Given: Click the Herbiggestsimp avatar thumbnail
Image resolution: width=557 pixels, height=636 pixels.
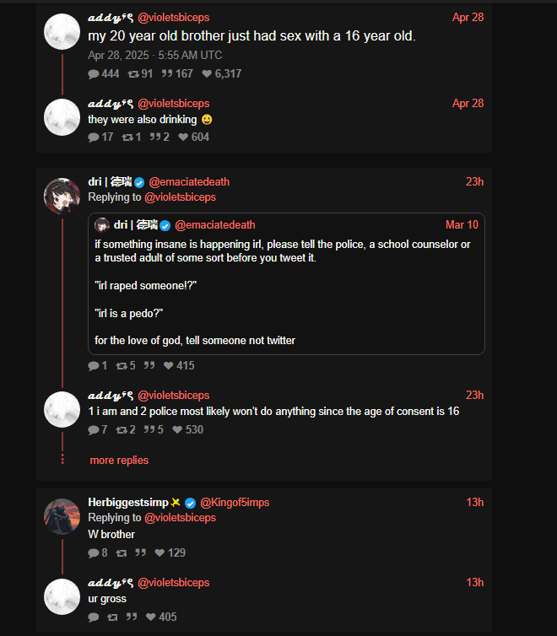Looking at the screenshot, I should pos(62,516).
